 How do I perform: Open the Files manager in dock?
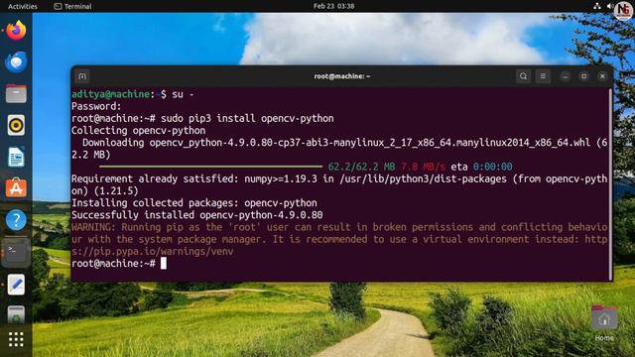(x=16, y=93)
